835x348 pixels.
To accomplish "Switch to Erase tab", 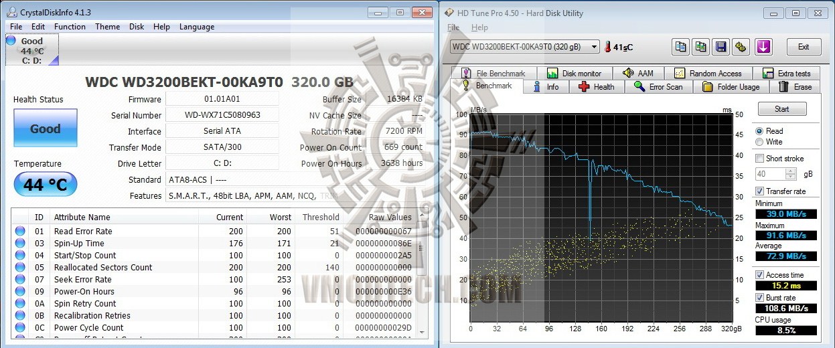I will (x=795, y=86).
